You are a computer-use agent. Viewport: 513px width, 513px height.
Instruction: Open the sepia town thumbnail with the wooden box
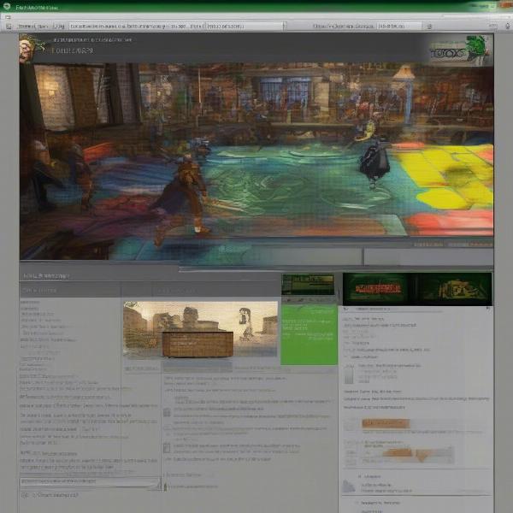201,329
